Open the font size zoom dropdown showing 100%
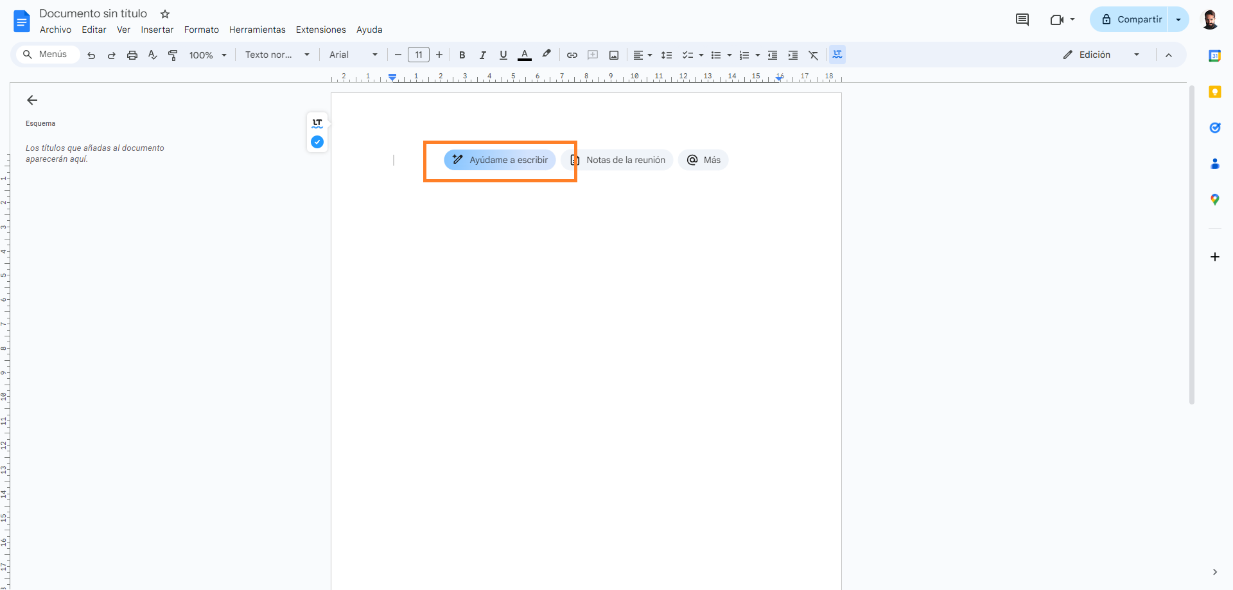This screenshot has height=590, width=1233. pyautogui.click(x=208, y=55)
